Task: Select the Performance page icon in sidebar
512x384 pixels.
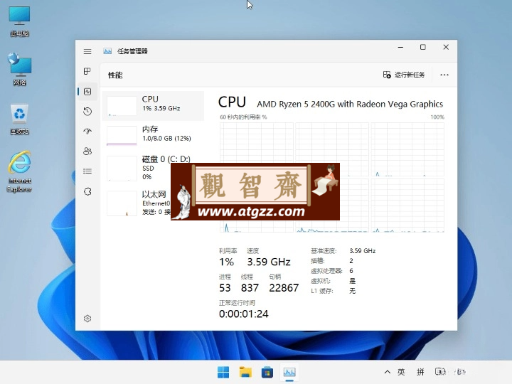Action: 87,92
